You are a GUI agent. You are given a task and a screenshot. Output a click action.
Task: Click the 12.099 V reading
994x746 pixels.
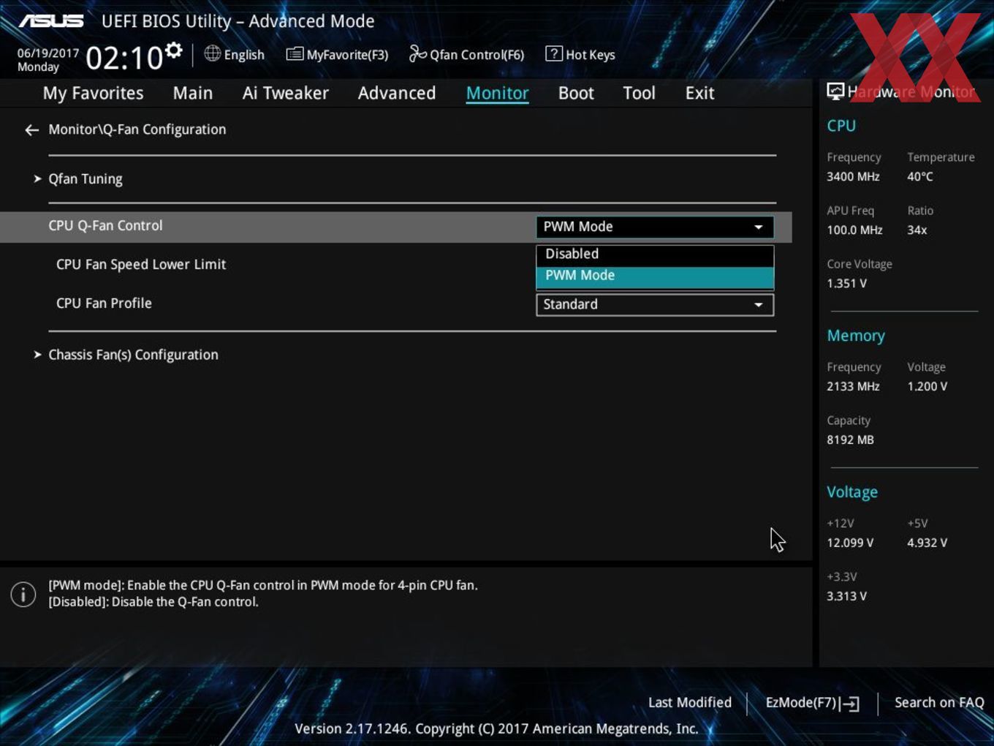pos(850,543)
